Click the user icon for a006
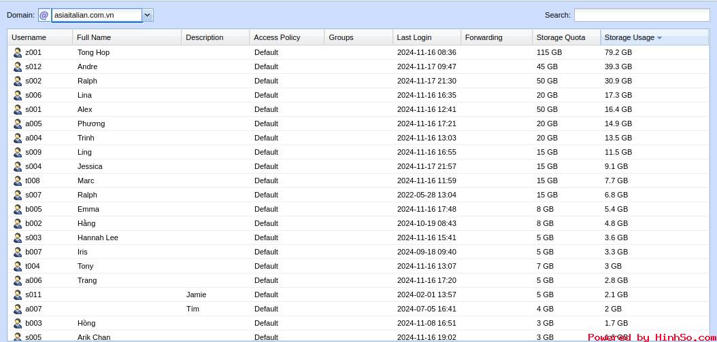The height and width of the screenshot is (342, 717). pyautogui.click(x=18, y=280)
